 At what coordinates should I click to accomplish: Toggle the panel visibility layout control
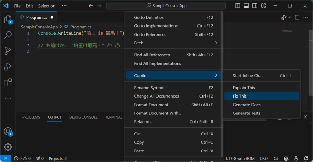point(246,5)
